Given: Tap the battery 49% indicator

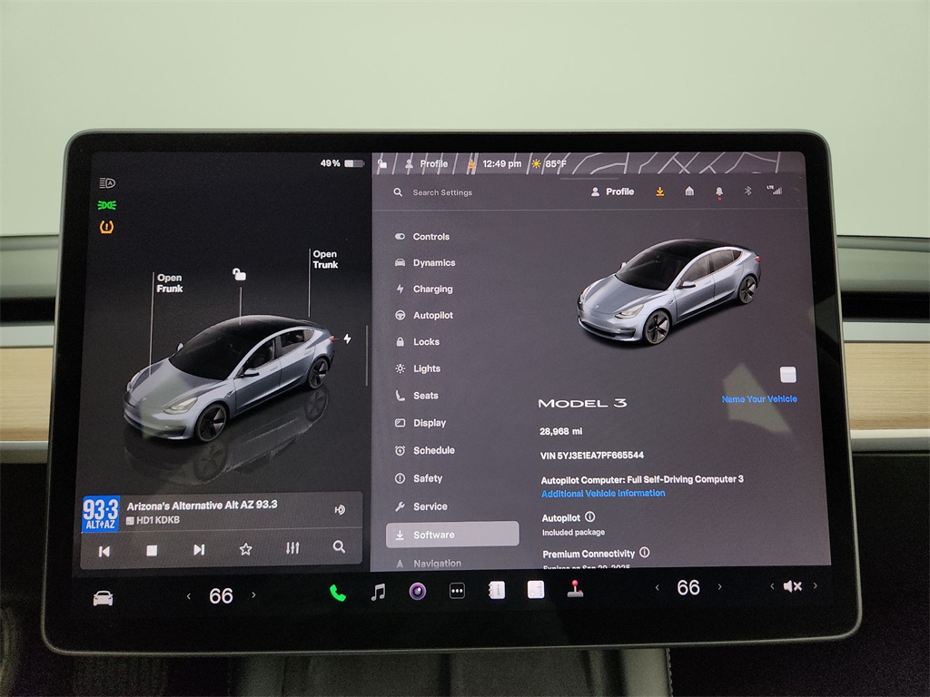Looking at the screenshot, I should [x=342, y=163].
